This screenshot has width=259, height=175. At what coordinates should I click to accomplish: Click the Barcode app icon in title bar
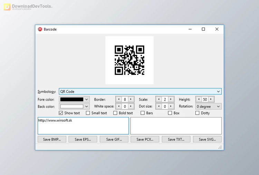[x=40, y=29]
